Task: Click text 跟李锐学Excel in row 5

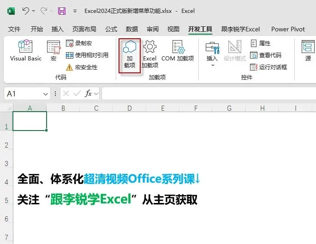Action: (91, 199)
